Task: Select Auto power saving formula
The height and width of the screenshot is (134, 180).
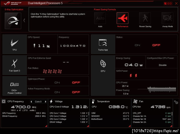Action: point(100,18)
